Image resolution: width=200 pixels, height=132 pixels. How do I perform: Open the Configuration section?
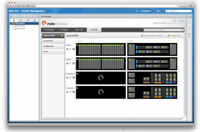click(53, 46)
